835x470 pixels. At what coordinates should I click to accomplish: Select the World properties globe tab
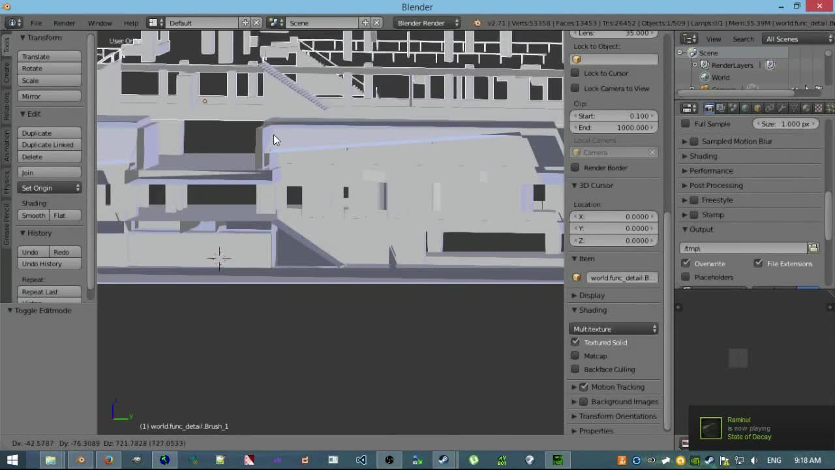(x=744, y=108)
